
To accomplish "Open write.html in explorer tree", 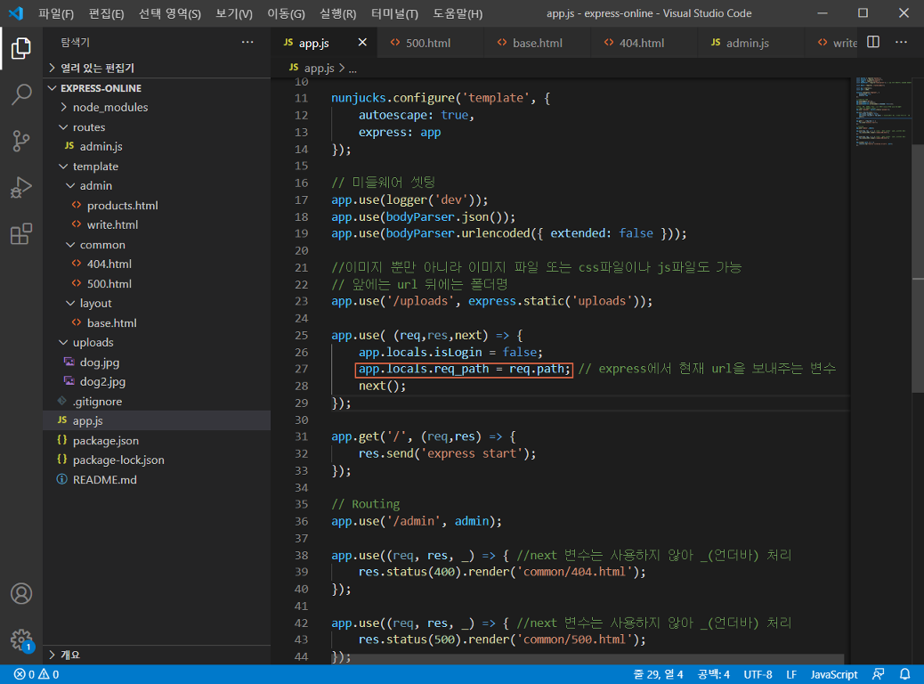I will [x=112, y=224].
